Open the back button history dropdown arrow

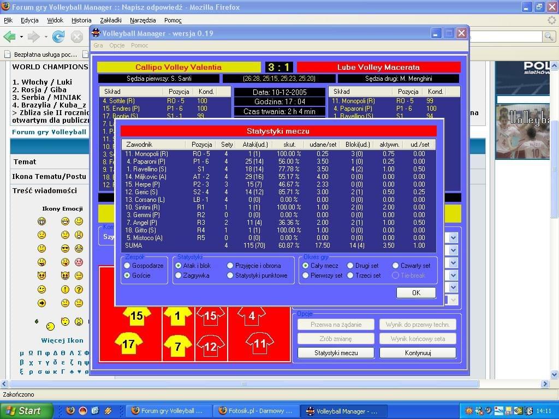point(21,37)
